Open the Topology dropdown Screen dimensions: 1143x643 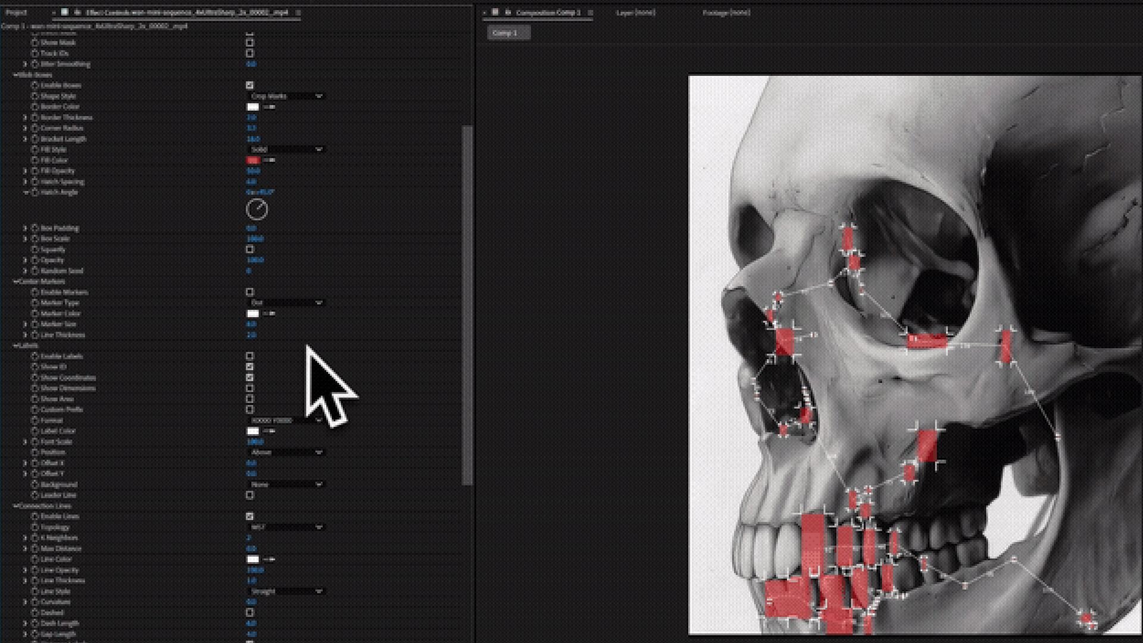tap(286, 527)
